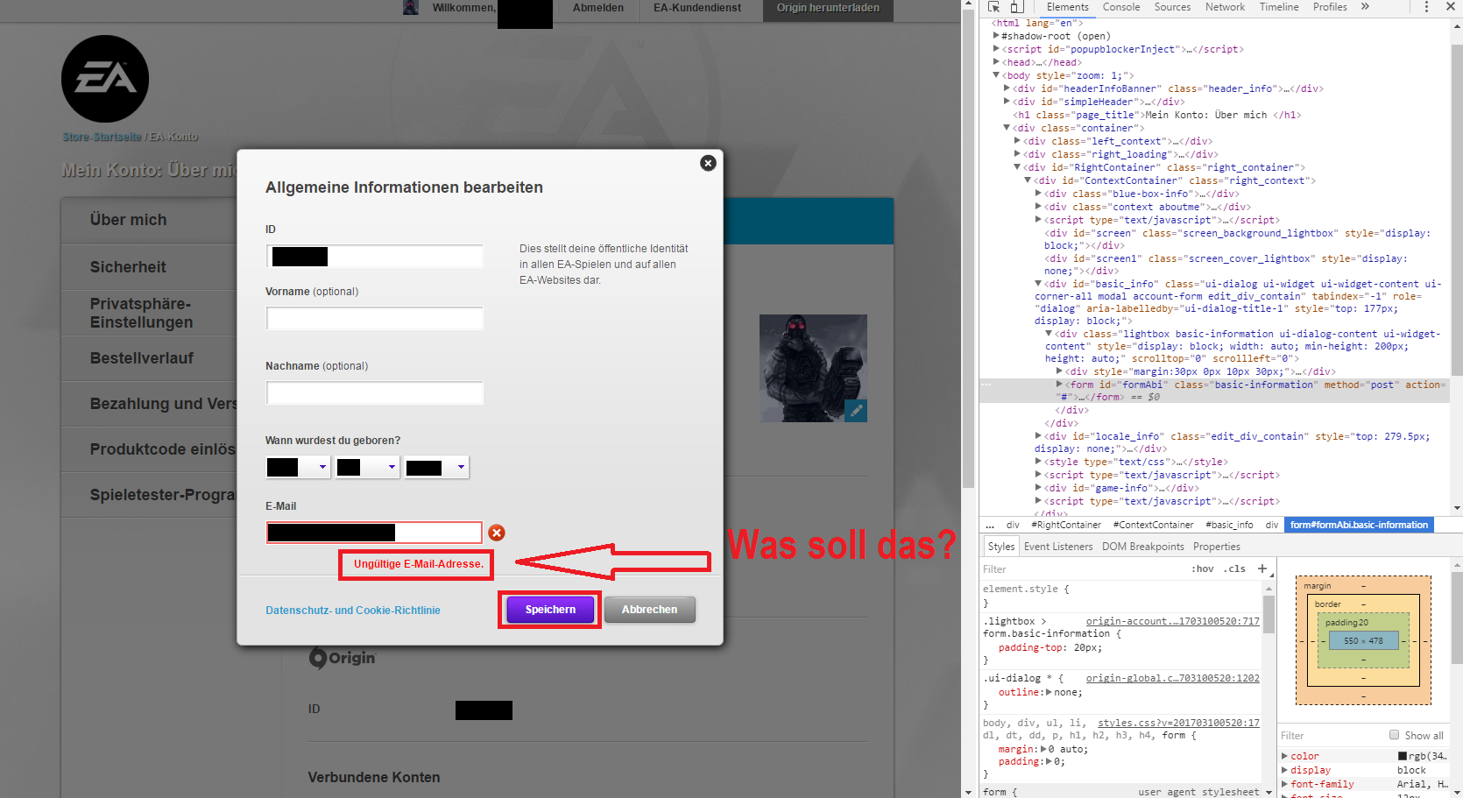The image size is (1463, 798).
Task: Toggle the :hov element state option
Action: (1203, 568)
